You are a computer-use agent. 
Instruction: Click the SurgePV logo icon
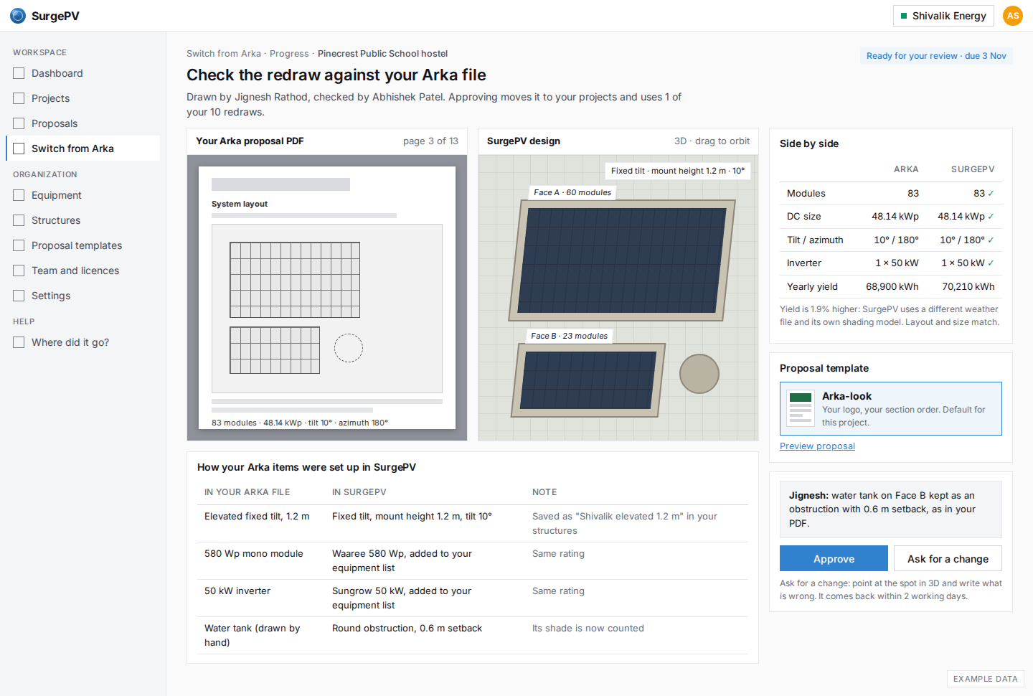click(x=18, y=16)
